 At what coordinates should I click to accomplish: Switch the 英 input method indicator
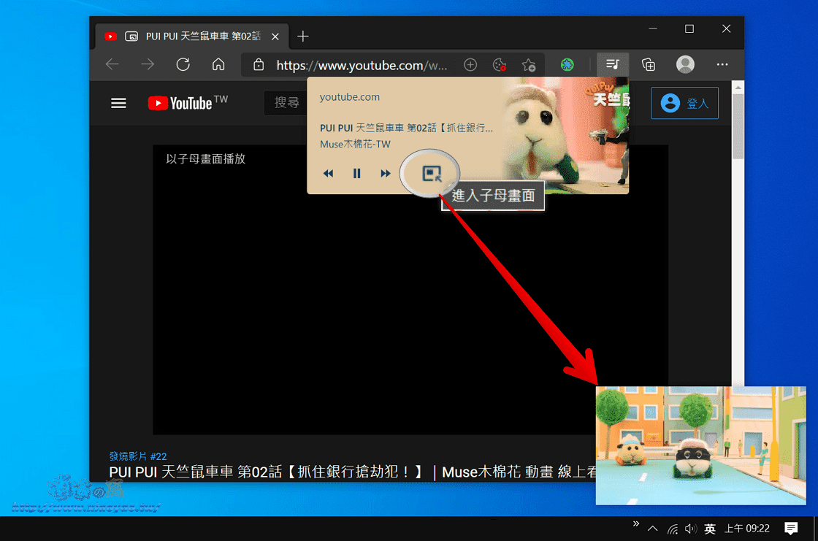(709, 529)
